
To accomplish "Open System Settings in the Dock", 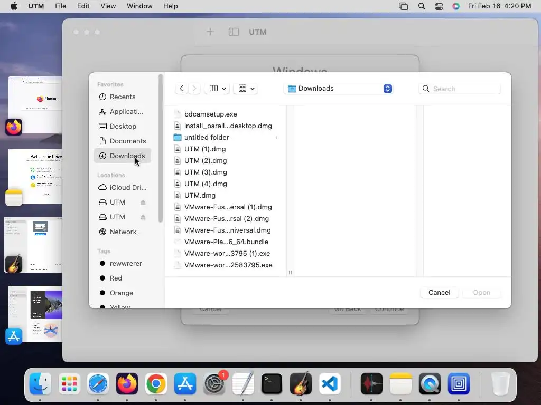I will pos(214,384).
